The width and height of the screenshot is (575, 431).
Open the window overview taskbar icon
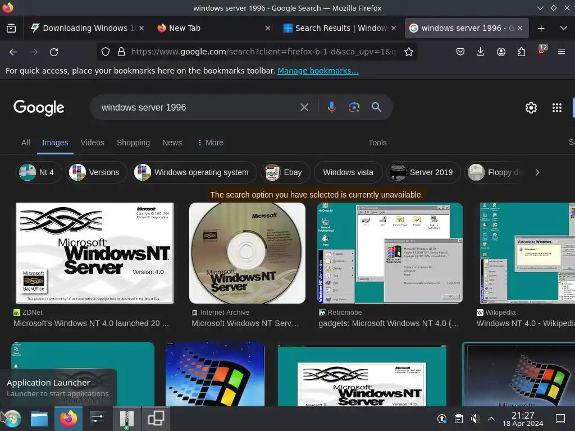click(156, 419)
